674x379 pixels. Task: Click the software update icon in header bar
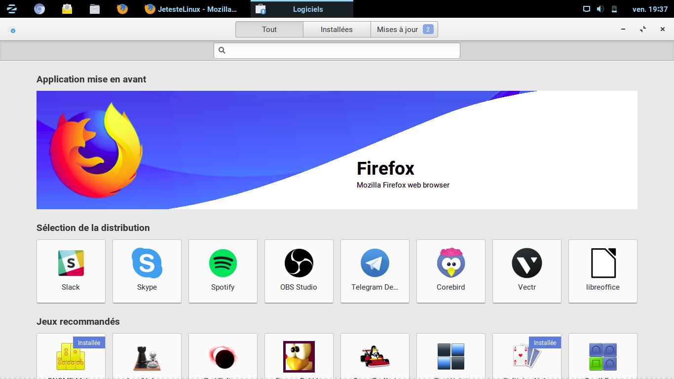13,31
